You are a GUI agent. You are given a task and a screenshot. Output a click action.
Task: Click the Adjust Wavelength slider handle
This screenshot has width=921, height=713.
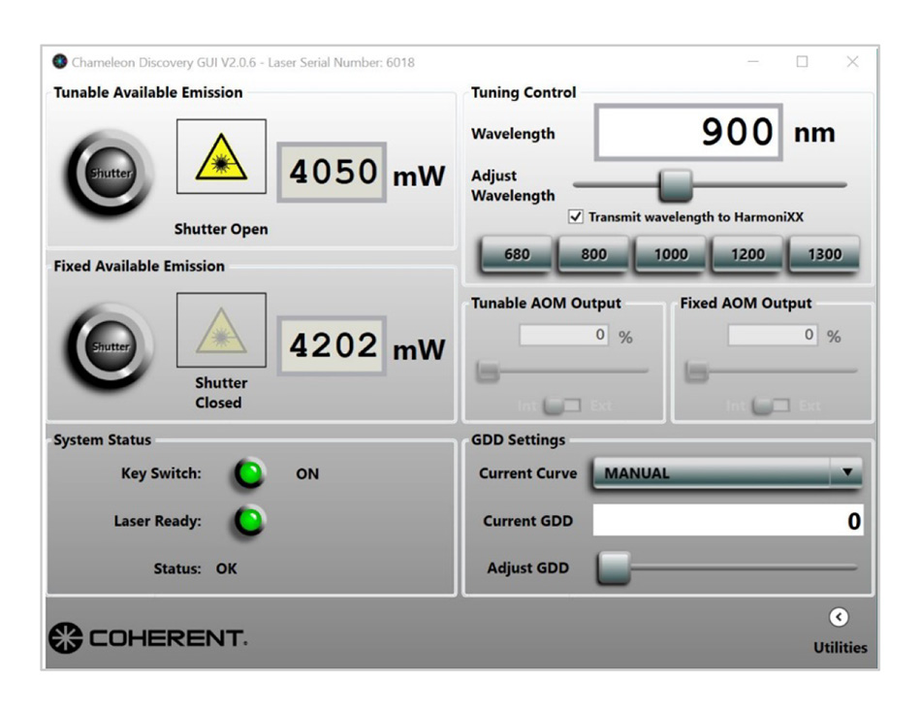tap(675, 184)
